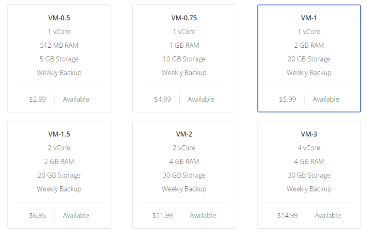
Task: Click the 4 vCore text in VM-3
Action: click(309, 148)
